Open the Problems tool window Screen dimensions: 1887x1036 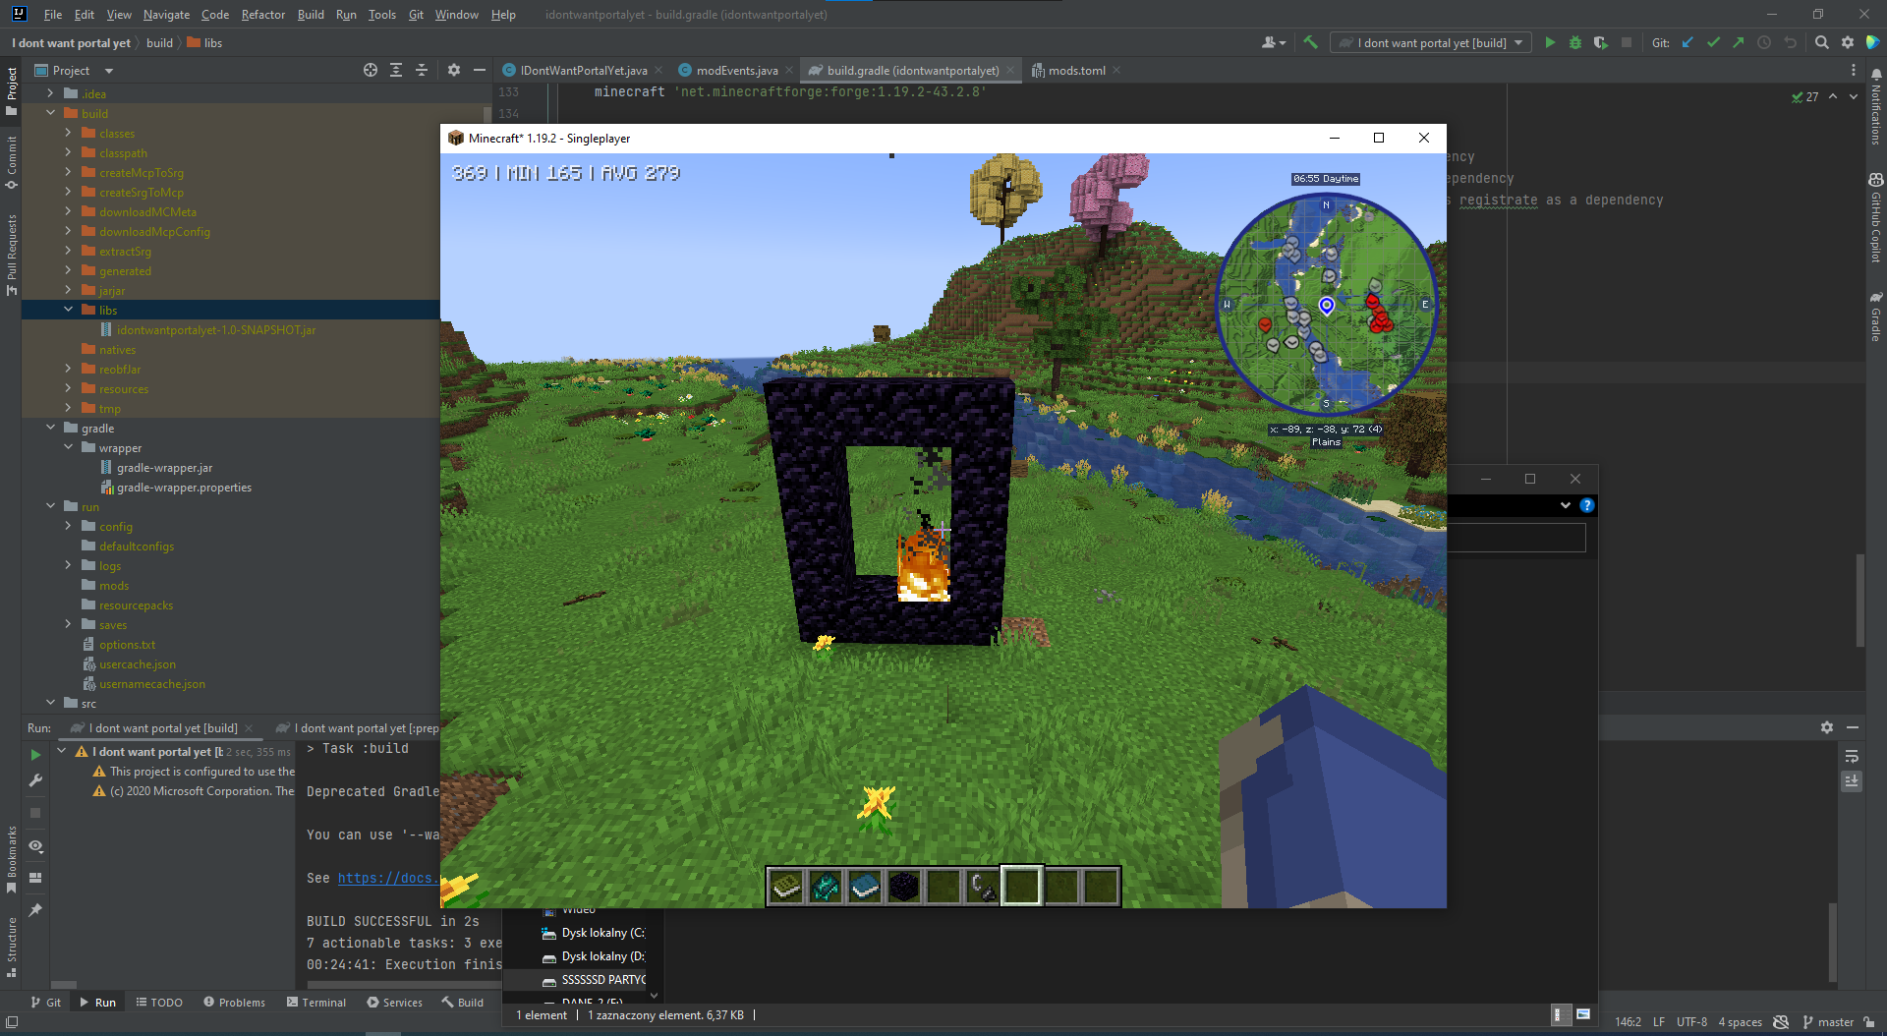pos(235,1003)
